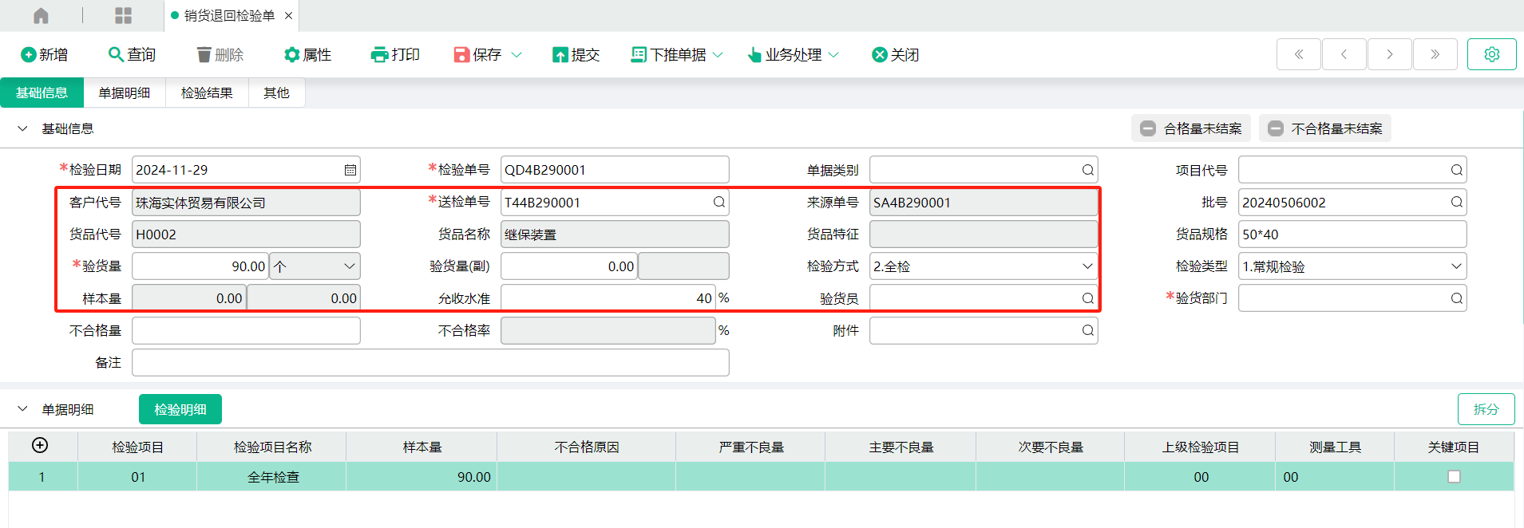
Task: Toggle 关键项目 checkbox in row 1
Action: tap(1454, 477)
